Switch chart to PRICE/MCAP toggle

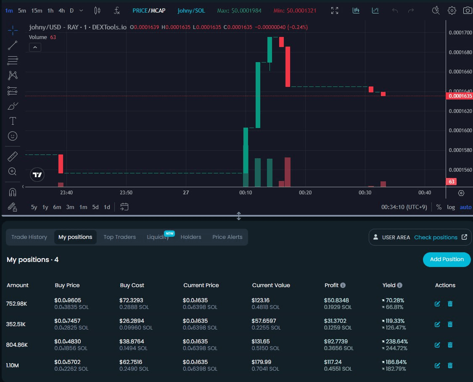[x=149, y=10]
